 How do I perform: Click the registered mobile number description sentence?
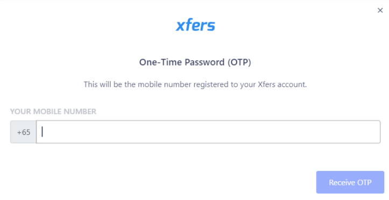pyautogui.click(x=195, y=84)
